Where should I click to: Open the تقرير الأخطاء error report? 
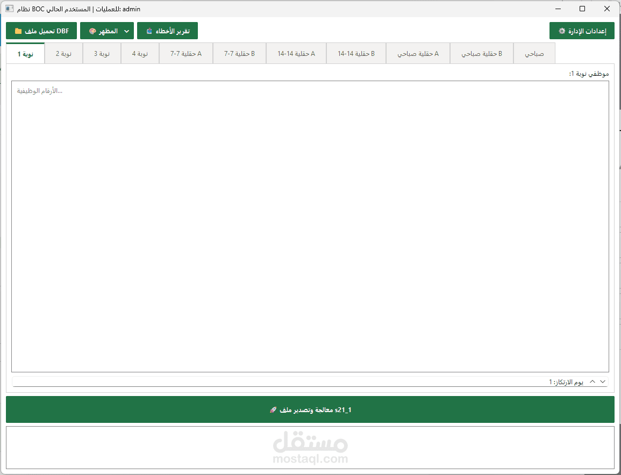tap(167, 31)
